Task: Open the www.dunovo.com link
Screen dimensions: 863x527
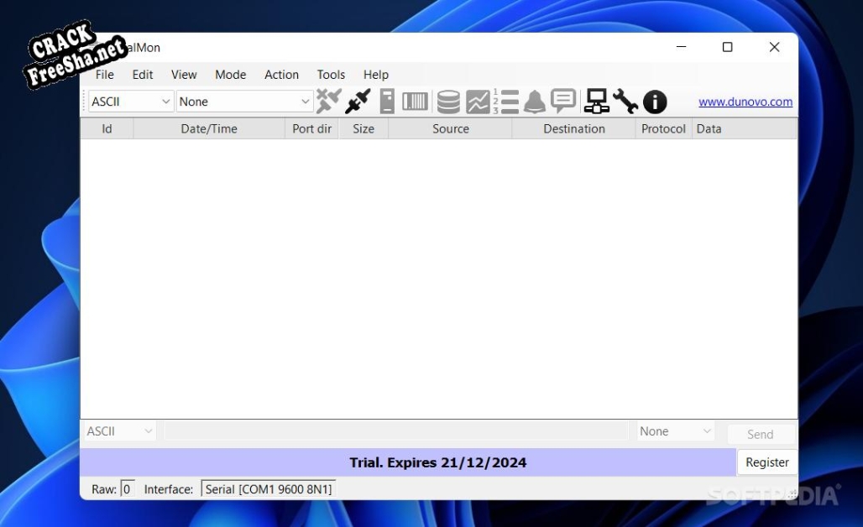Action: pyautogui.click(x=745, y=102)
